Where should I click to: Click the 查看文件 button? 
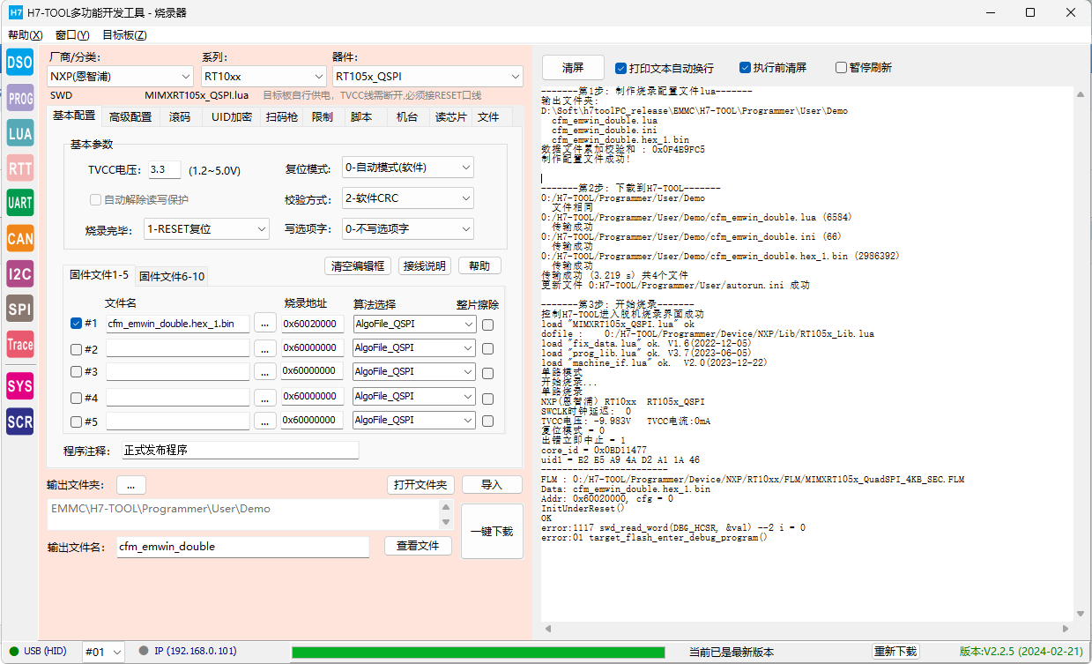point(418,546)
